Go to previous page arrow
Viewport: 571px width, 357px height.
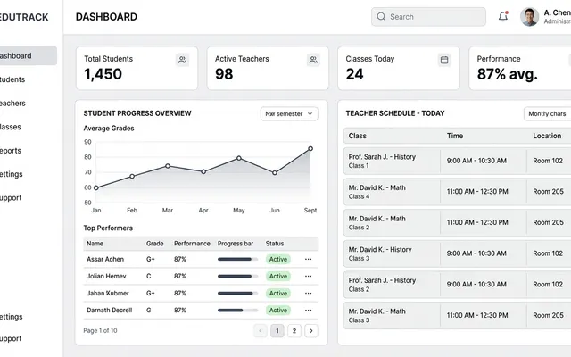[260, 331]
